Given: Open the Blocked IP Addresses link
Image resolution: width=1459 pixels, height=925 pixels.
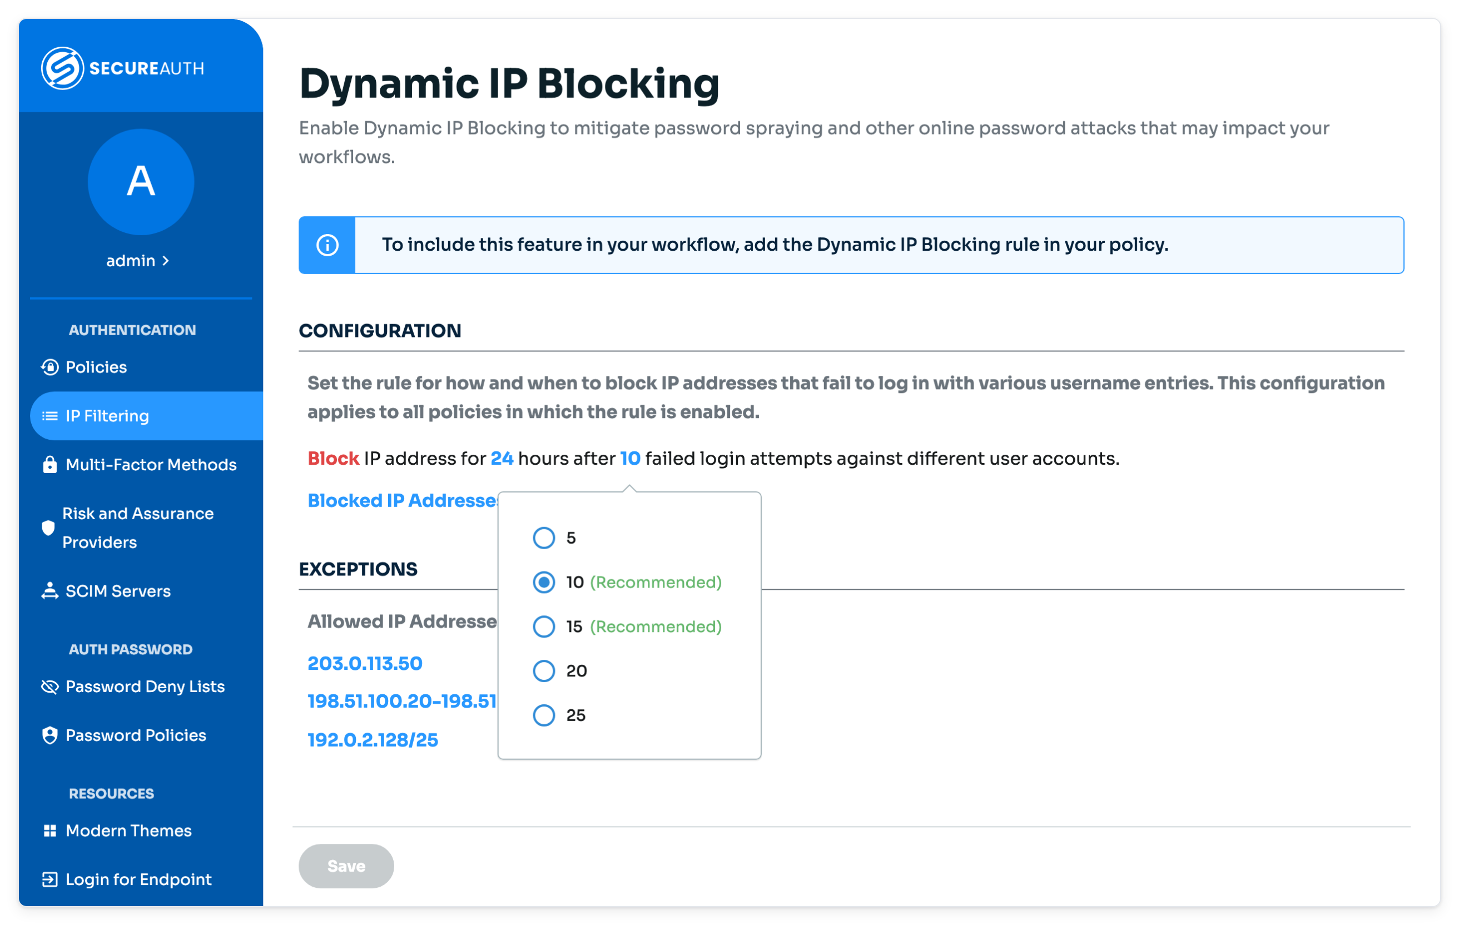Looking at the screenshot, I should [403, 500].
